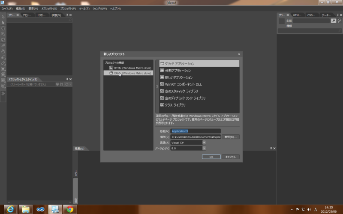Click search icon in left project panel
The height and width of the screenshot is (214, 343).
[70, 20]
